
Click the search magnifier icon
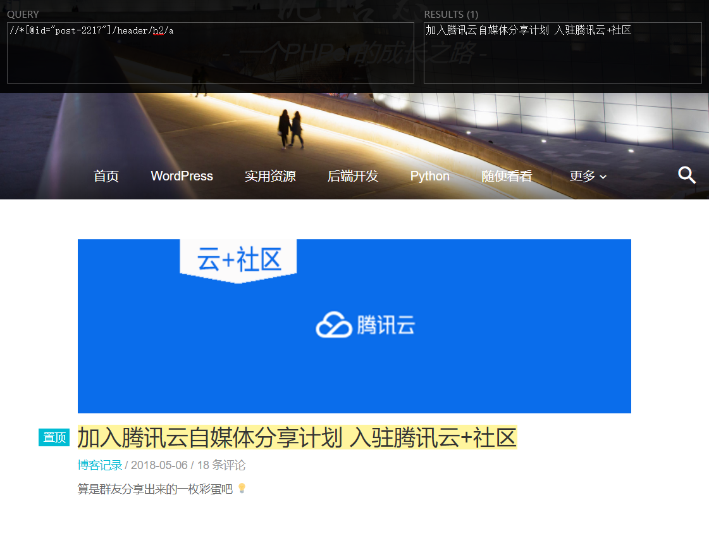pos(686,175)
